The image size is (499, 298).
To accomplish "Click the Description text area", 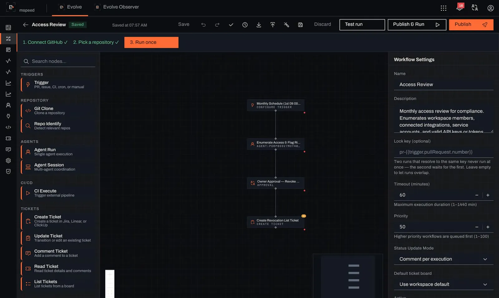I will 443,119.
